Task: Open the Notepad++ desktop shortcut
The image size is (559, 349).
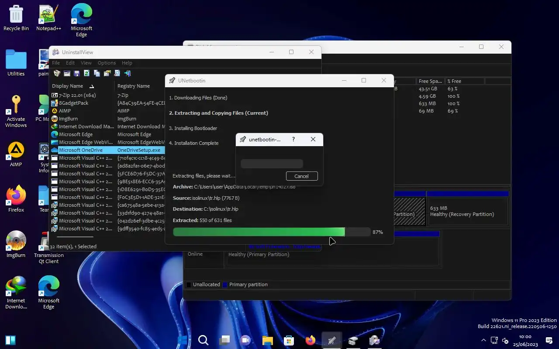Action: [x=48, y=18]
